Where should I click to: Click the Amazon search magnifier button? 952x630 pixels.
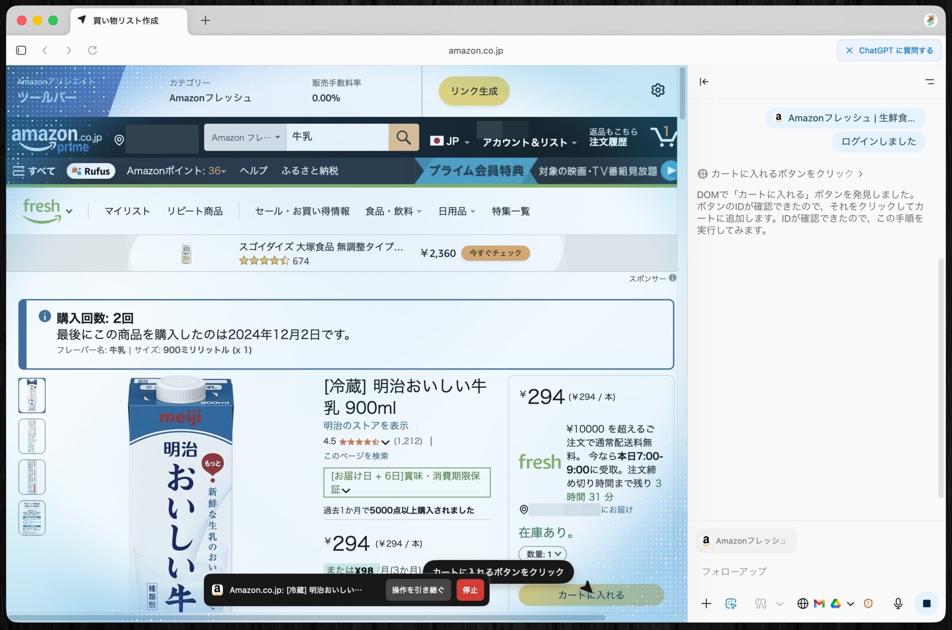coord(404,138)
